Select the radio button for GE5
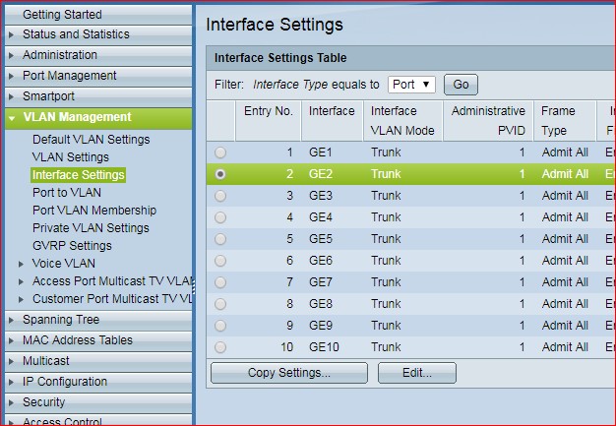 220,239
